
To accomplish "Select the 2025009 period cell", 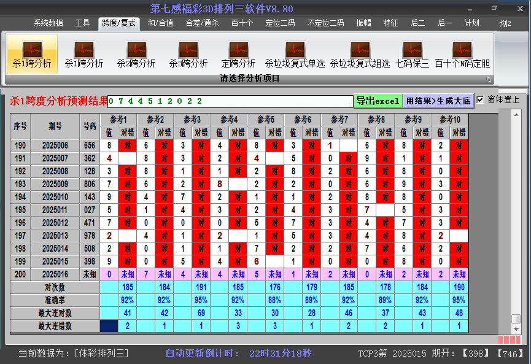I will point(55,184).
